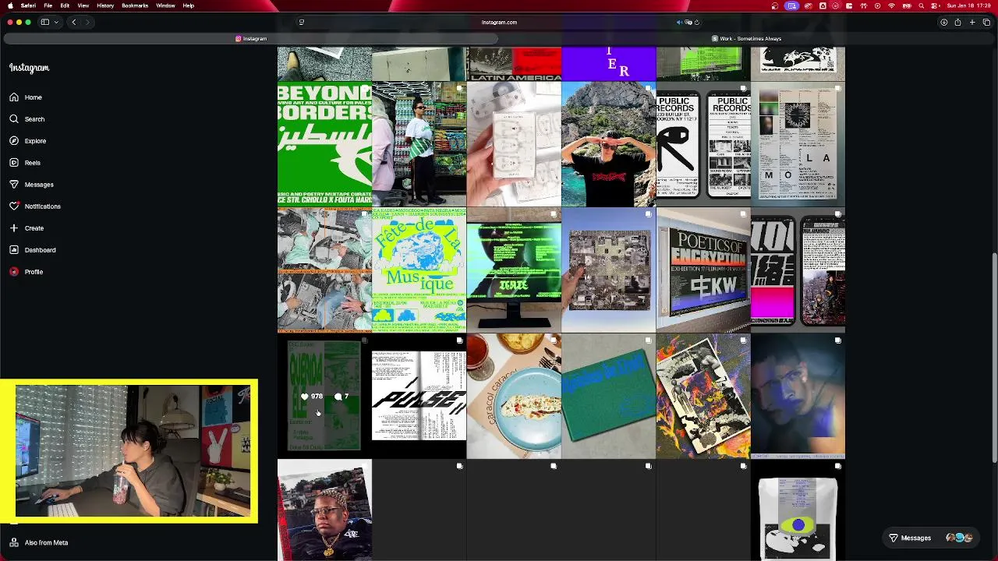
Task: Open the Poetics of Encryption KW post
Action: click(x=703, y=270)
